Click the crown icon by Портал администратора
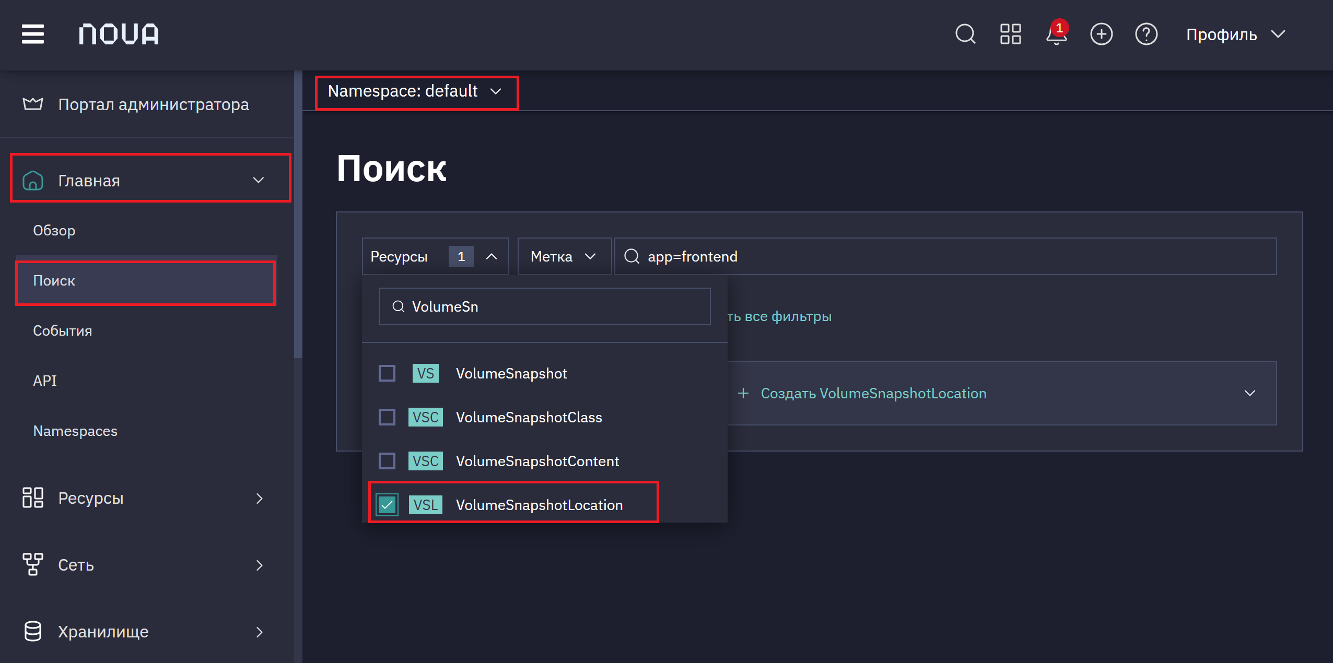 33,104
